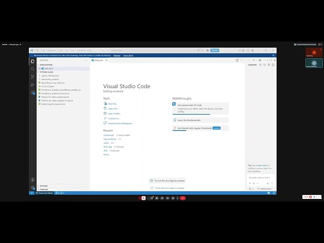Screen dimensions: 324x243
Task: Click the errors and warnings status indicator
Action: pos(60,193)
